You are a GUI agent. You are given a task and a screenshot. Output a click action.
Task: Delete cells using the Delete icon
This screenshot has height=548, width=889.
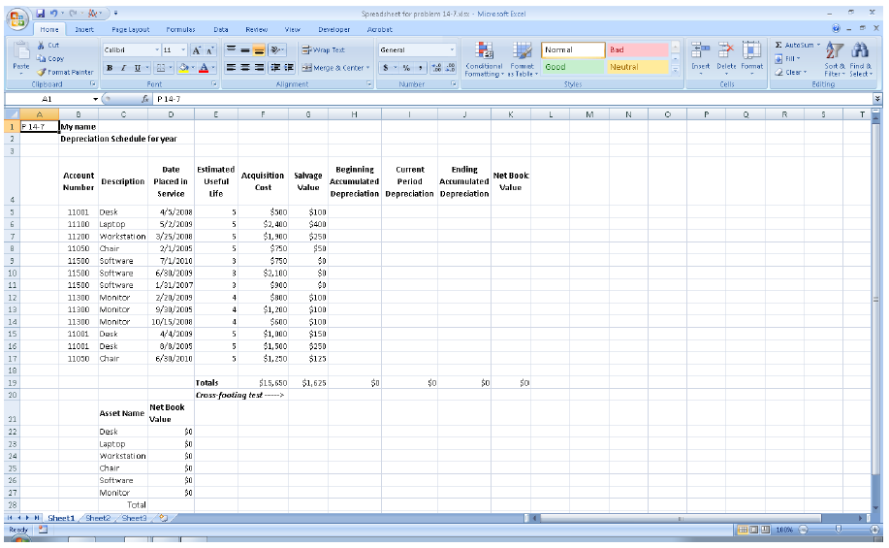click(x=726, y=51)
